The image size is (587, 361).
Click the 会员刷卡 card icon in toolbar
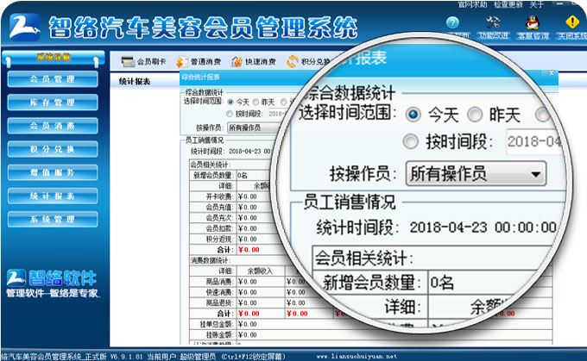(128, 61)
